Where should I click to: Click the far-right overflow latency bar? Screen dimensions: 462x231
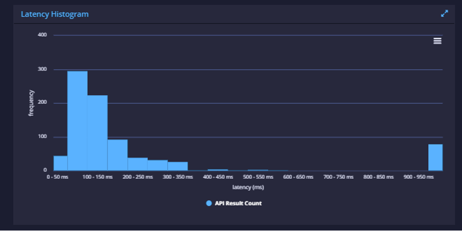click(x=435, y=157)
